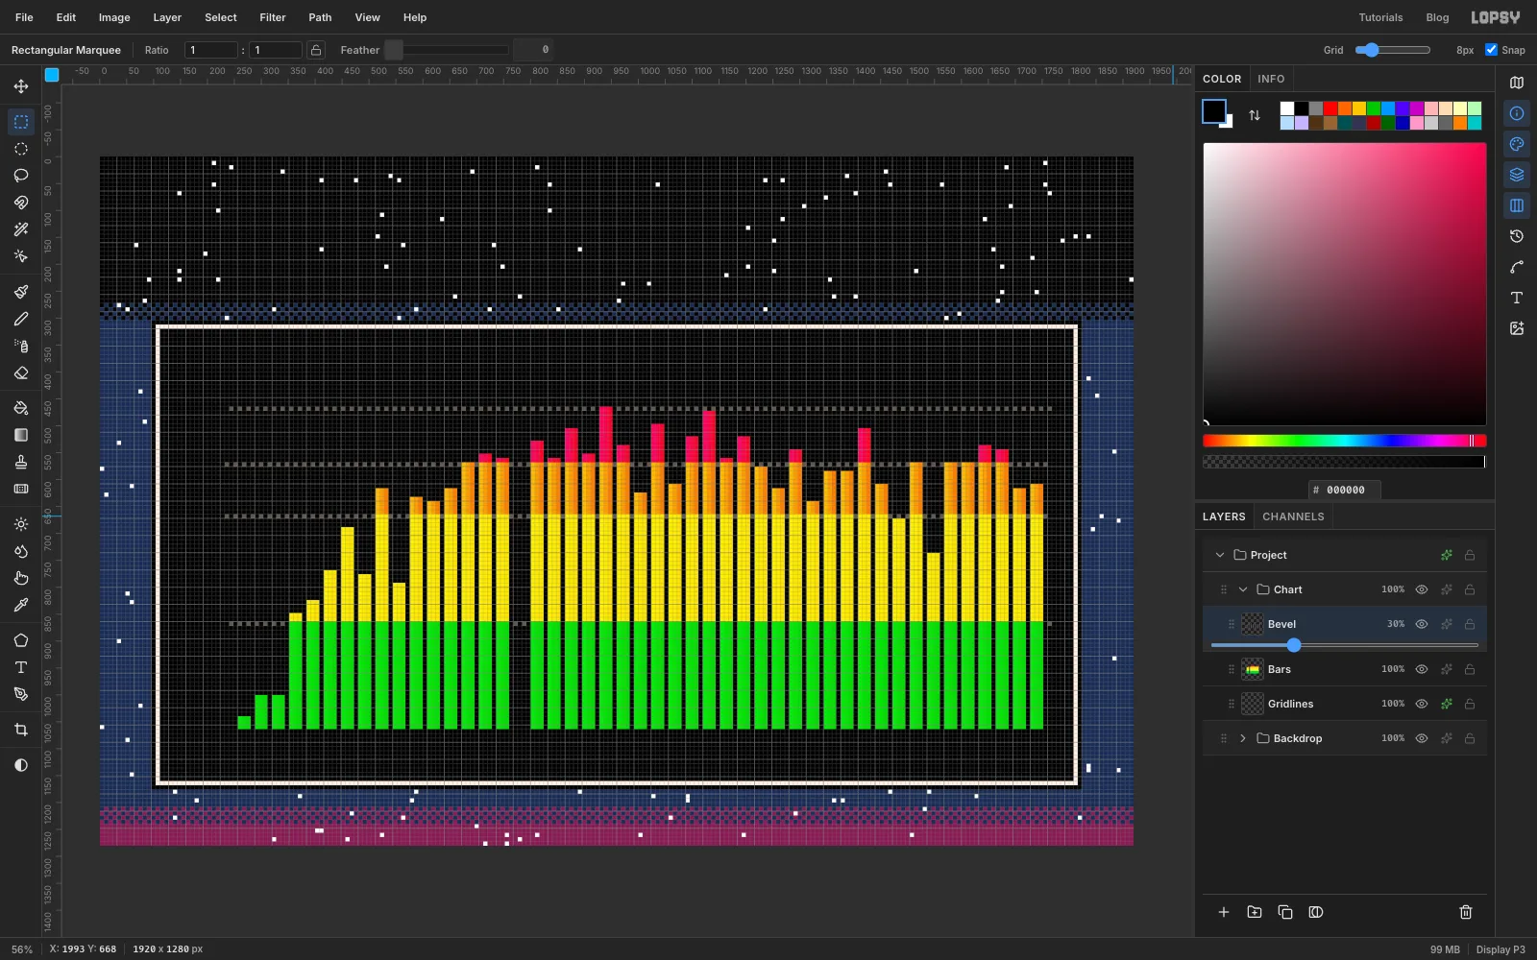This screenshot has height=960, width=1537.
Task: Open the Blog link
Action: coord(1437,17)
